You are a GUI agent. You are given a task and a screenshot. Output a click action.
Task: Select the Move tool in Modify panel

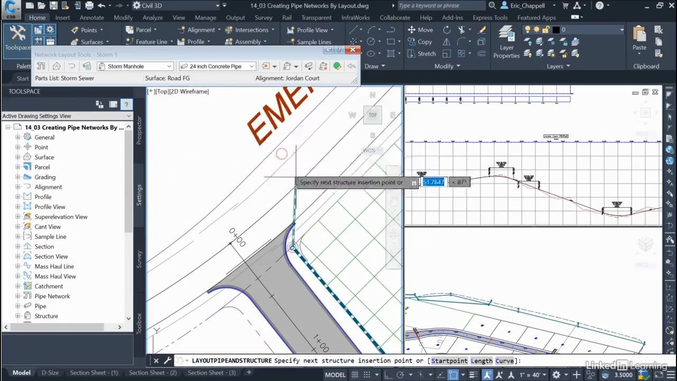420,30
